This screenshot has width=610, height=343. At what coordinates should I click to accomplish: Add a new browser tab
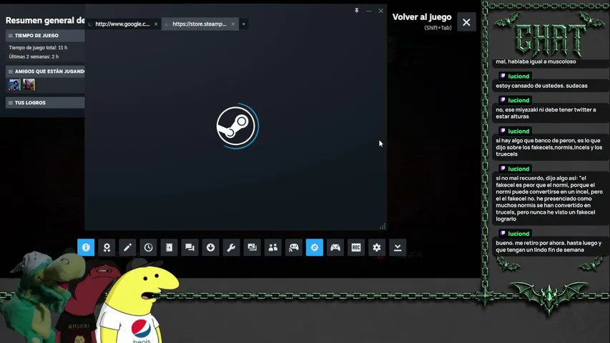pyautogui.click(x=244, y=24)
